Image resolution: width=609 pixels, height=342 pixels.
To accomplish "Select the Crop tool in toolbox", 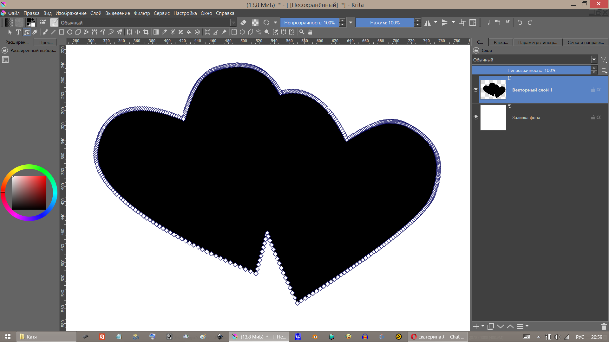I will 146,32.
